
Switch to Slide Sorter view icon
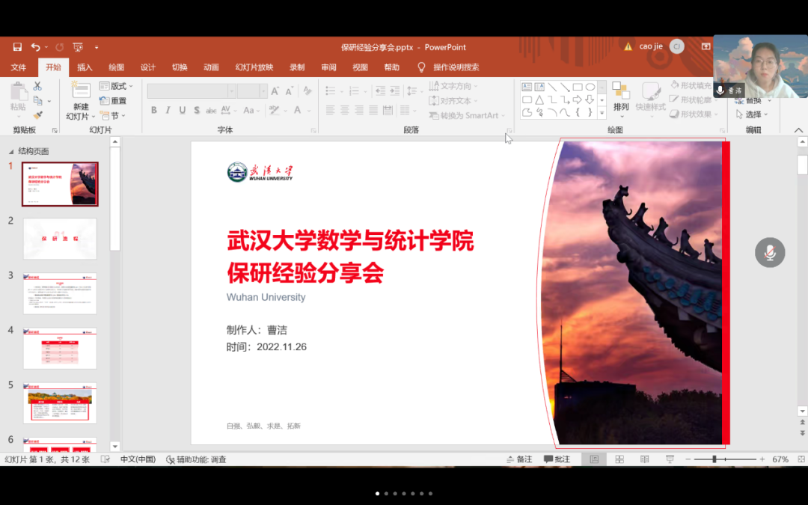[619, 459]
